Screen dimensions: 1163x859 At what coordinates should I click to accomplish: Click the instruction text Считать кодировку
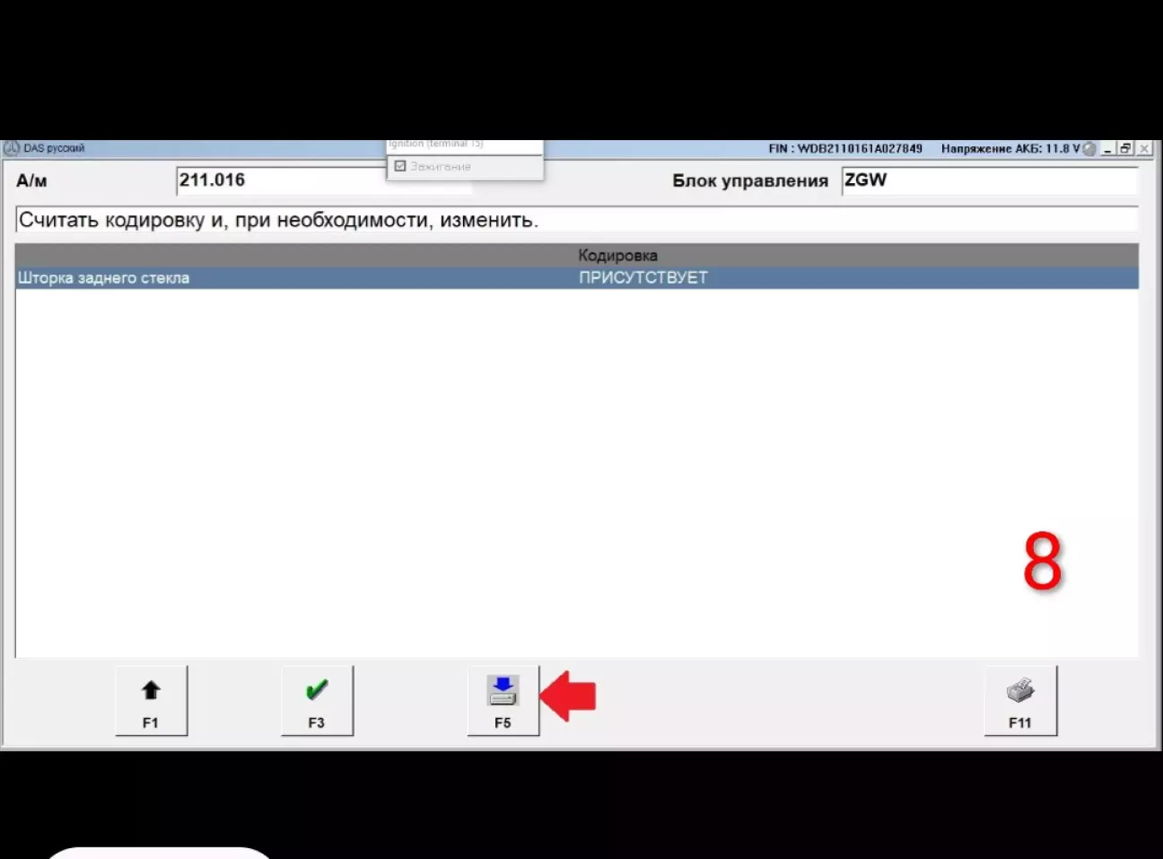[x=278, y=220]
